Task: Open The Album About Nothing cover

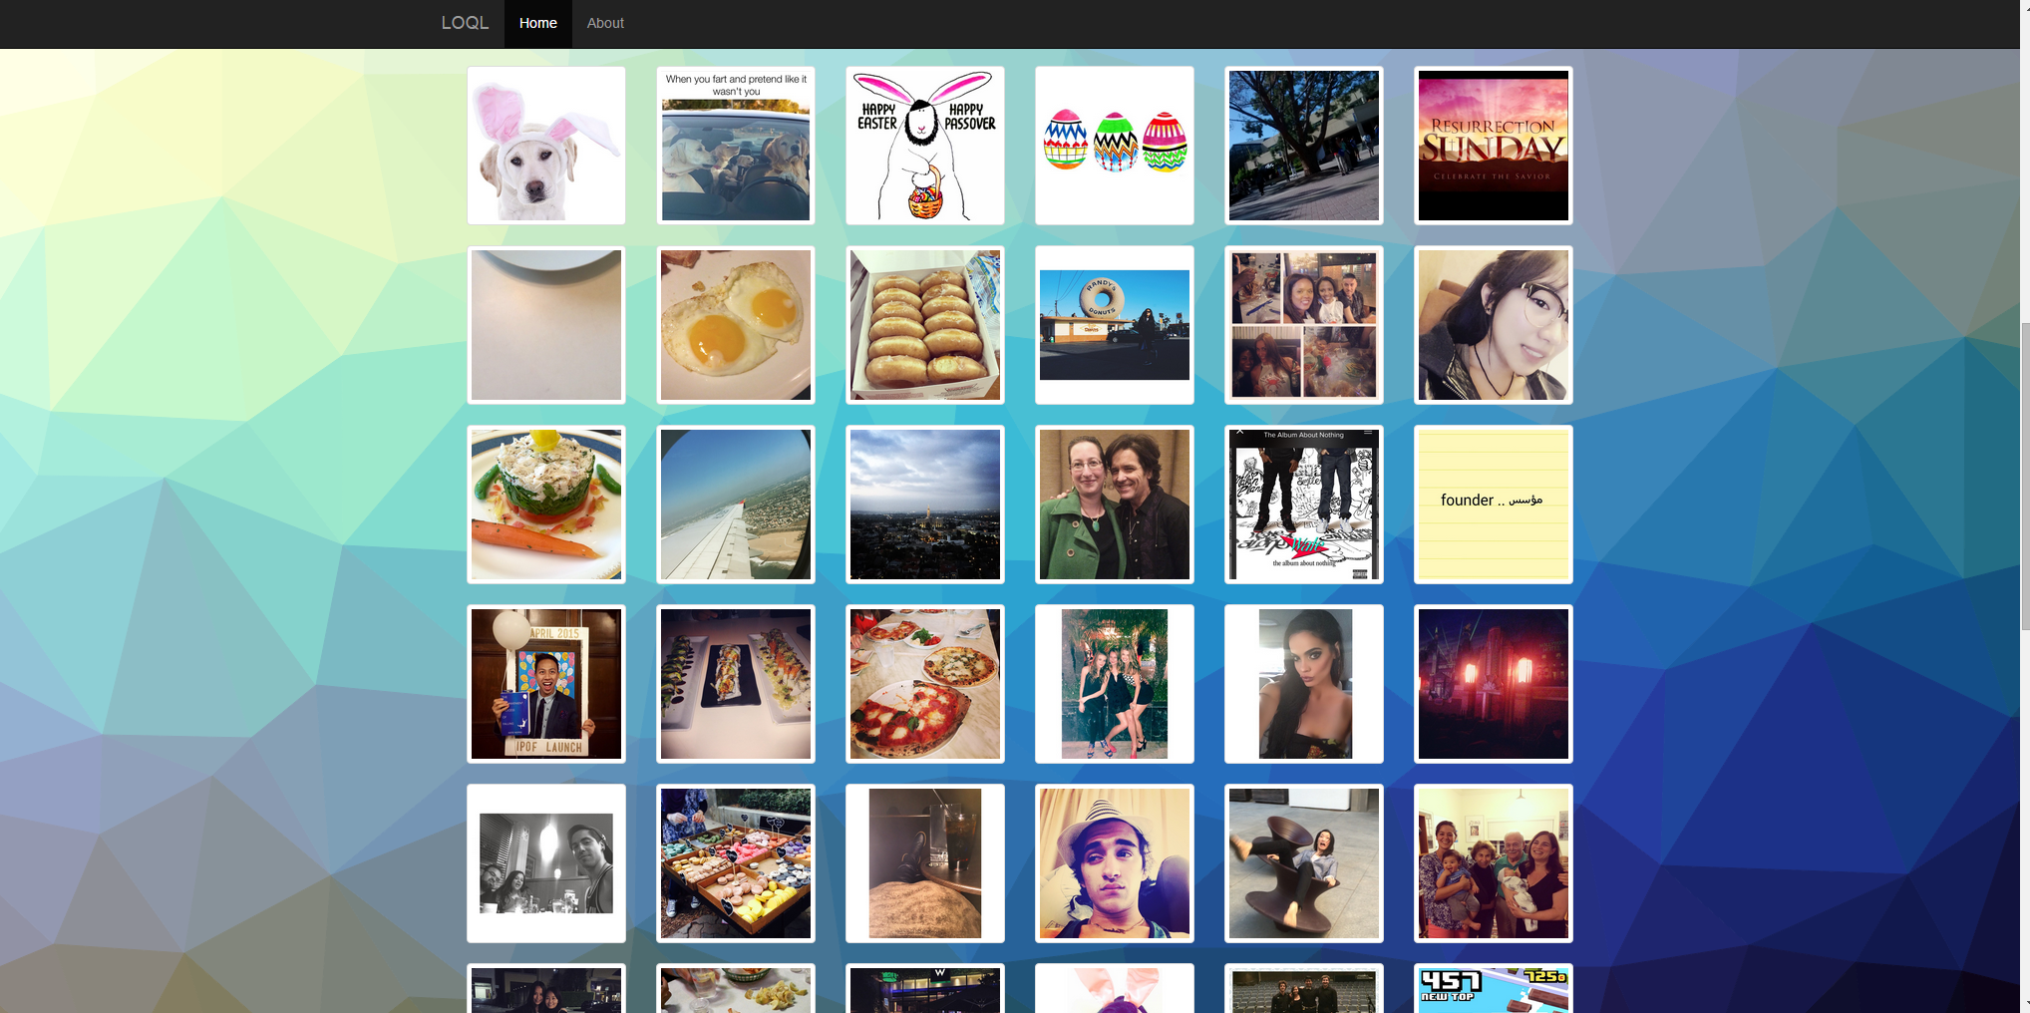Action: [1304, 505]
